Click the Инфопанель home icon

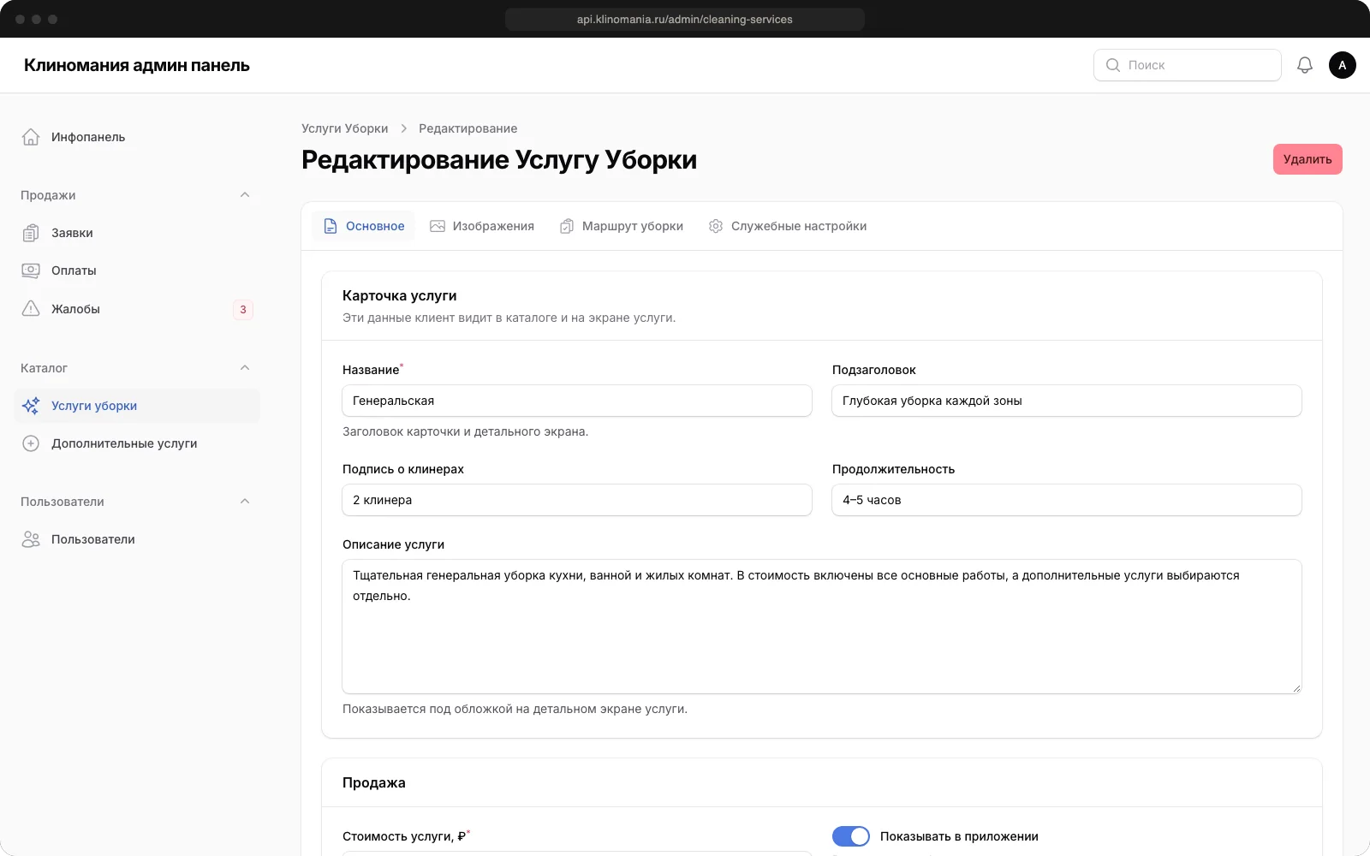pos(31,137)
